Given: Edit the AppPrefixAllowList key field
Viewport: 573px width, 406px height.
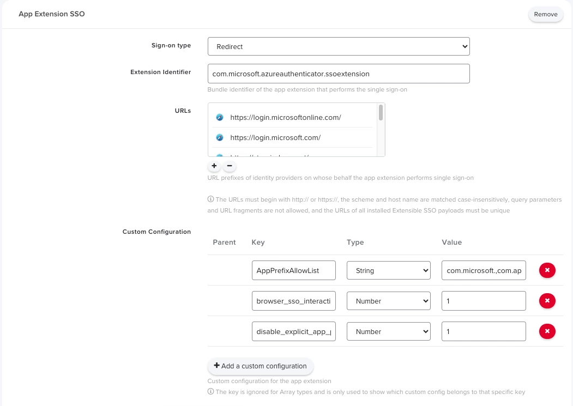Looking at the screenshot, I should [293, 270].
